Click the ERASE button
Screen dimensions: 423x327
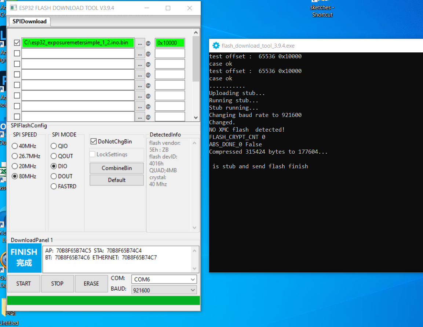pos(91,283)
